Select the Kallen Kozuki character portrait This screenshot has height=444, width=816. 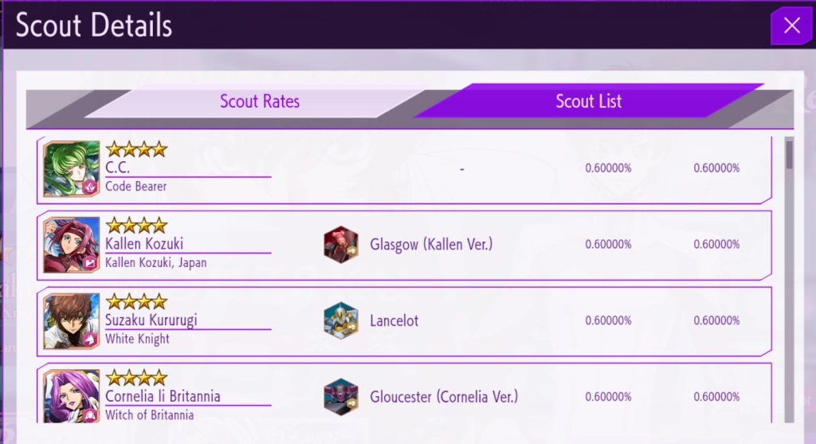pos(72,245)
